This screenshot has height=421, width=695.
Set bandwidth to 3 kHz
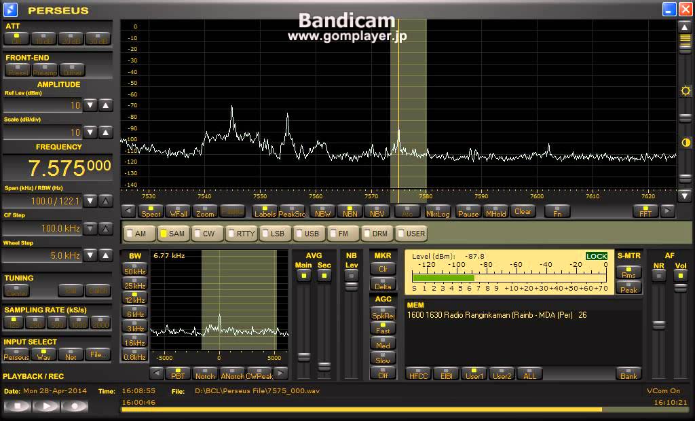[135, 327]
